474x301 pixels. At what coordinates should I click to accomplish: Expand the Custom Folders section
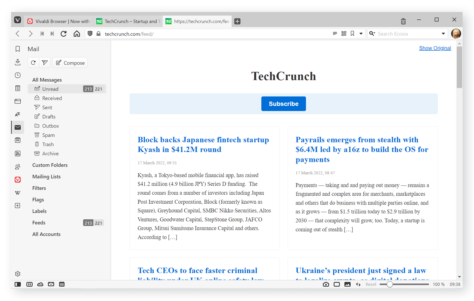tap(50, 165)
